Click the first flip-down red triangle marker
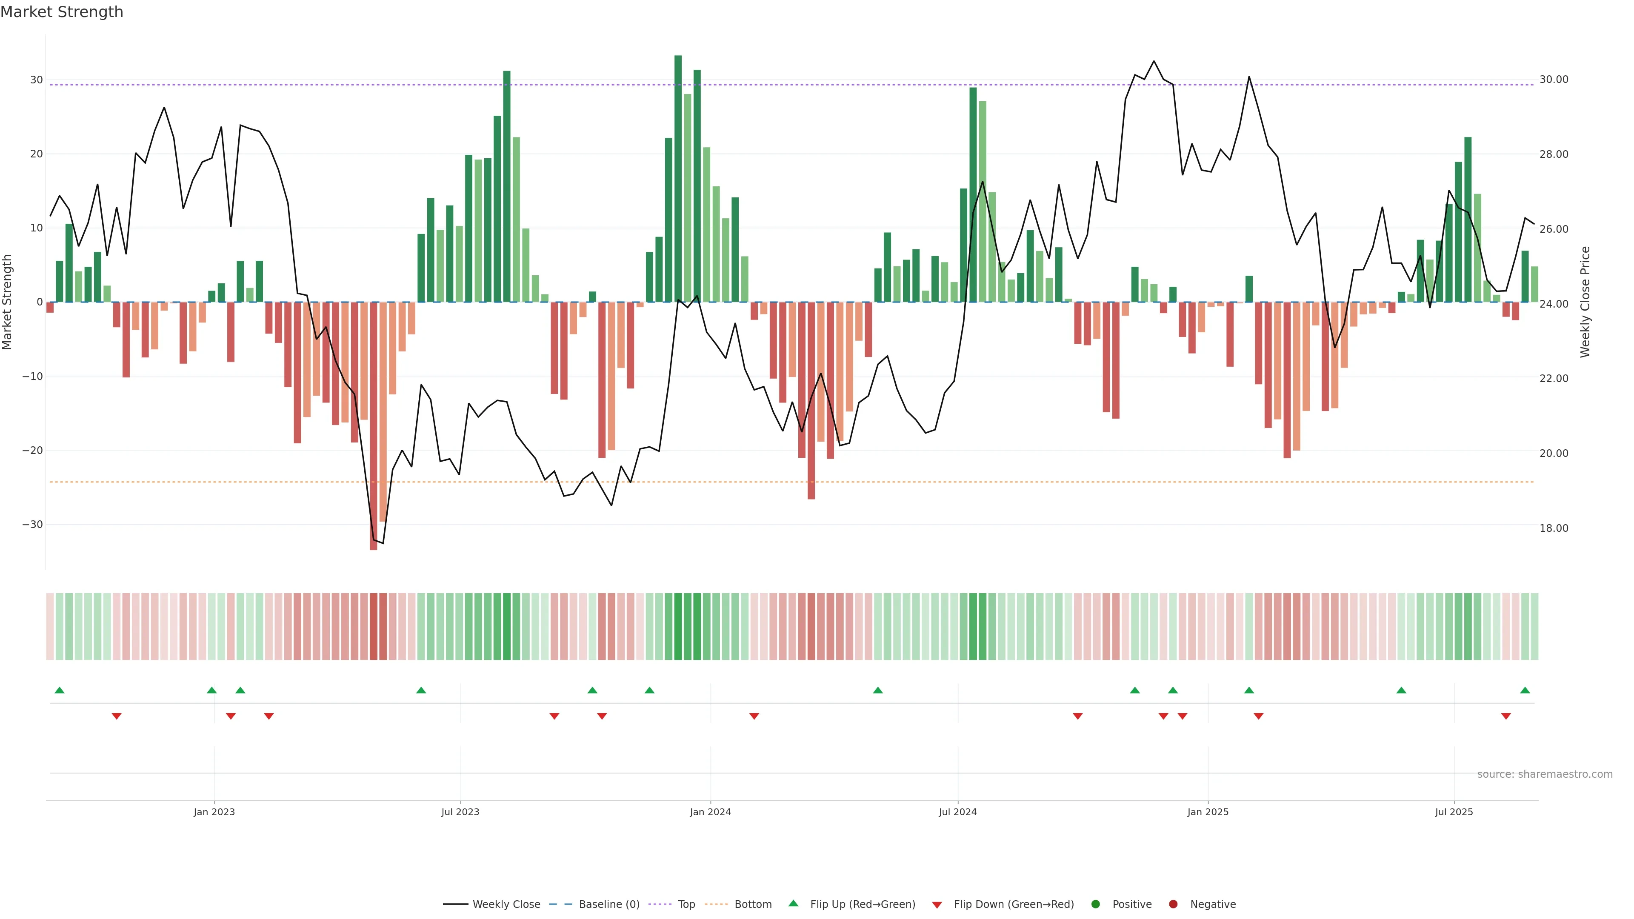This screenshot has height=919, width=1634. (117, 716)
